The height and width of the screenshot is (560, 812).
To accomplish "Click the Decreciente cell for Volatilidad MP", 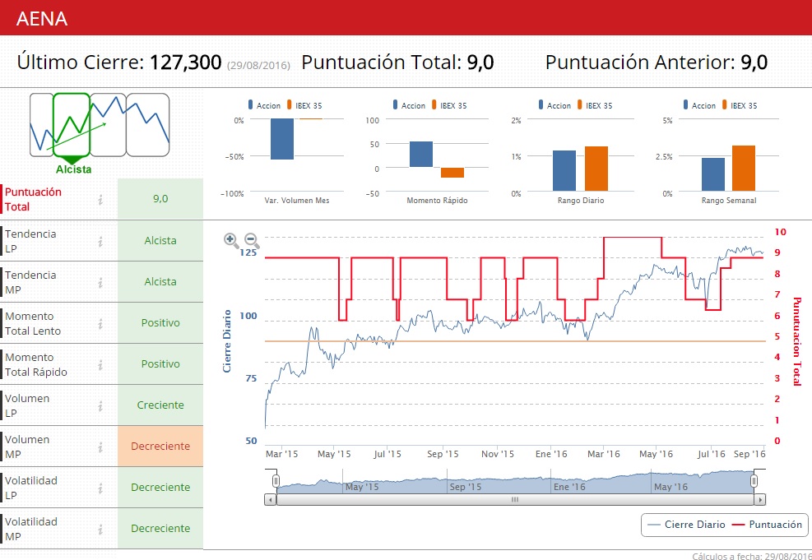I will 160,529.
